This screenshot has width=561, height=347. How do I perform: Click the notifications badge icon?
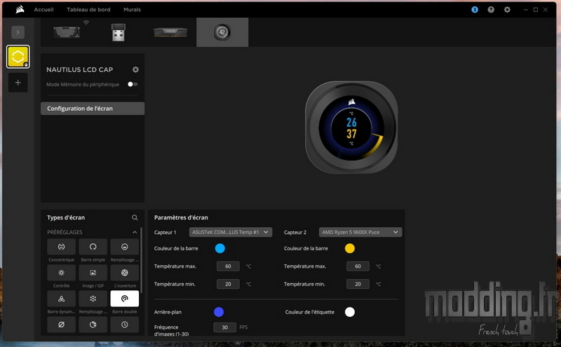pos(475,10)
